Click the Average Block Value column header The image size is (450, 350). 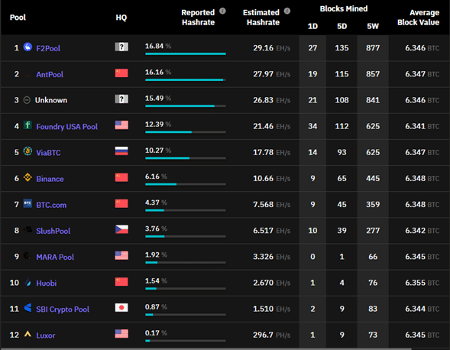click(418, 18)
